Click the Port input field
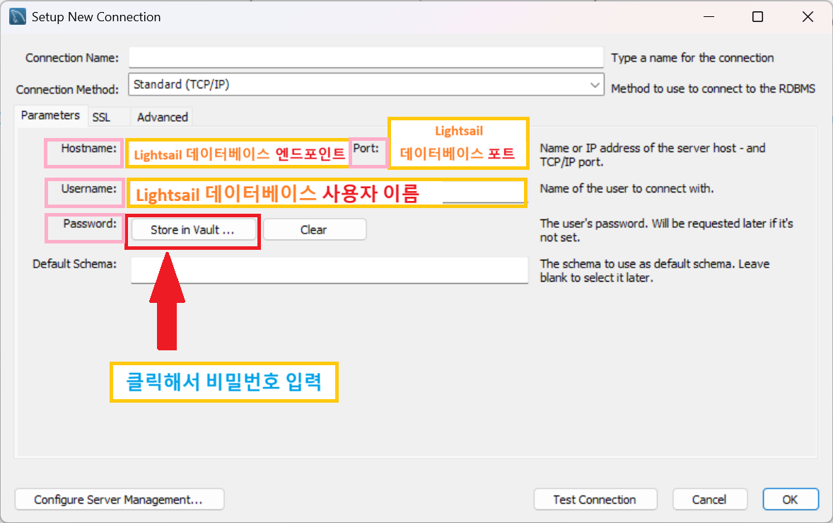This screenshot has width=833, height=523. [x=458, y=144]
